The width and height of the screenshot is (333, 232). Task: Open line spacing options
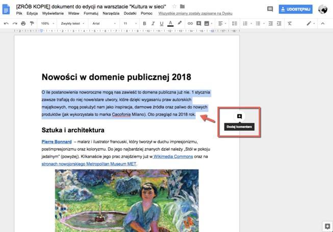point(235,24)
